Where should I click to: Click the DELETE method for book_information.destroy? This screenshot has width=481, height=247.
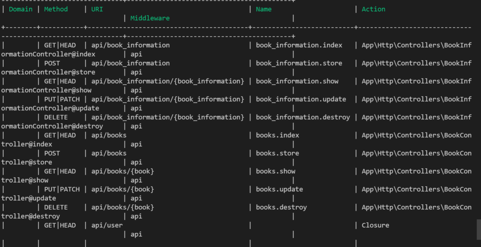[56, 117]
